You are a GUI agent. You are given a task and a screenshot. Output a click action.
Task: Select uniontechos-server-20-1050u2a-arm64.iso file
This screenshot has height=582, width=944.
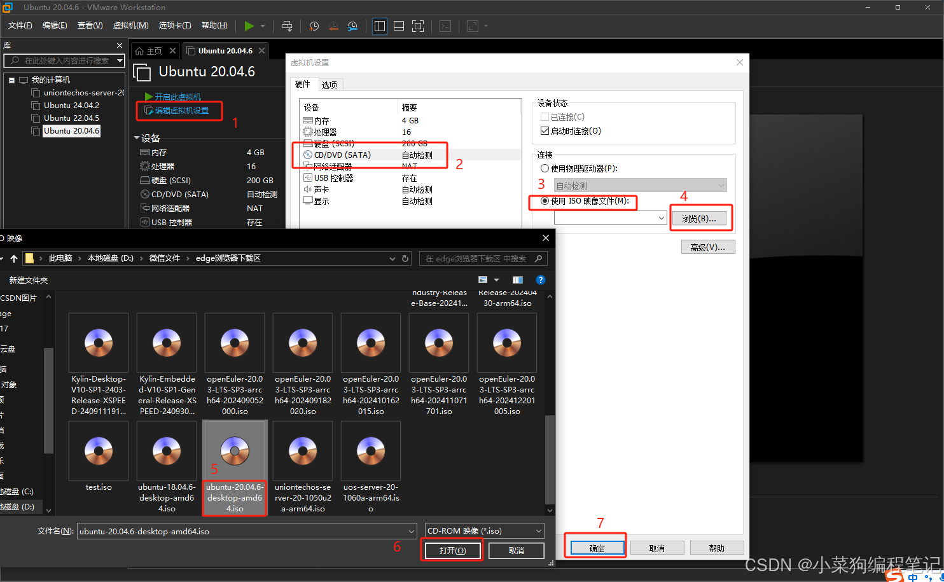click(303, 468)
